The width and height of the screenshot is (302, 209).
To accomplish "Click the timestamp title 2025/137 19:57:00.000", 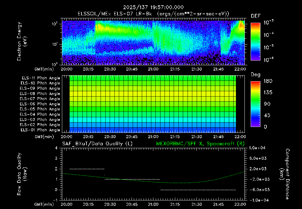I will pos(153,7).
